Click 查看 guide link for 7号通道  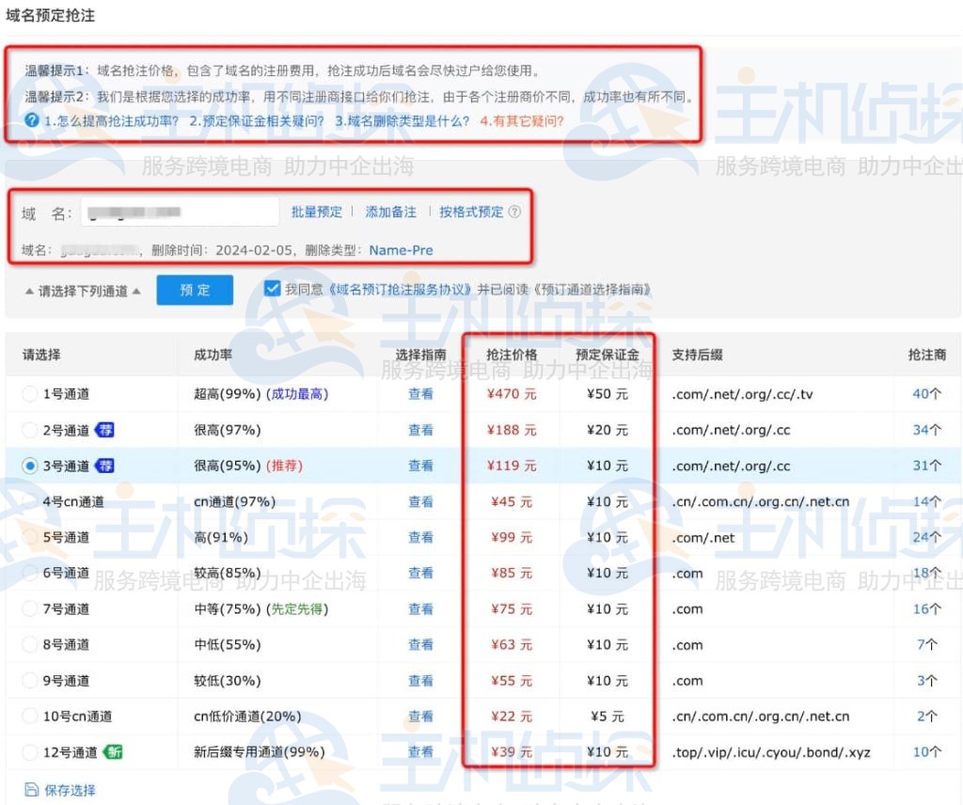tap(420, 609)
